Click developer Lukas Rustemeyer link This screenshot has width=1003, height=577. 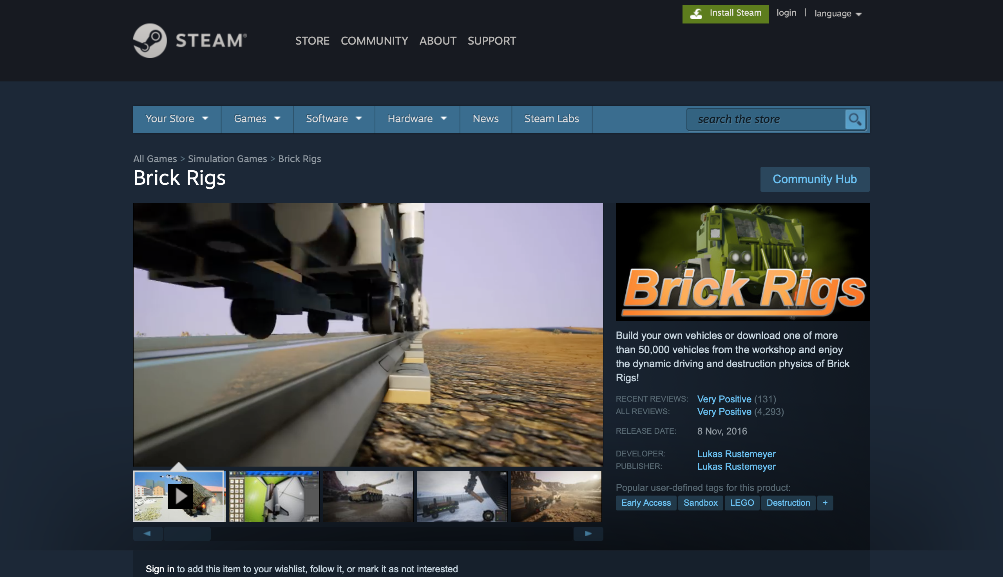point(736,454)
